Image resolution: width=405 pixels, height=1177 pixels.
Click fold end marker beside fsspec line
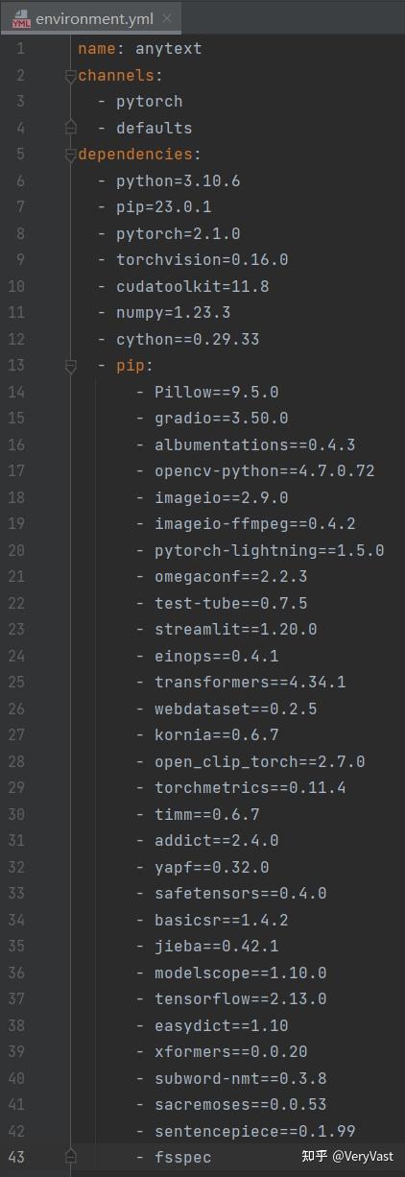pyautogui.click(x=70, y=1158)
